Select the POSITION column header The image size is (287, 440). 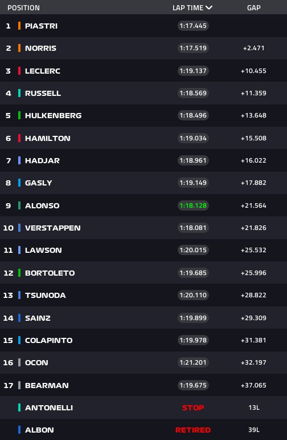click(23, 7)
